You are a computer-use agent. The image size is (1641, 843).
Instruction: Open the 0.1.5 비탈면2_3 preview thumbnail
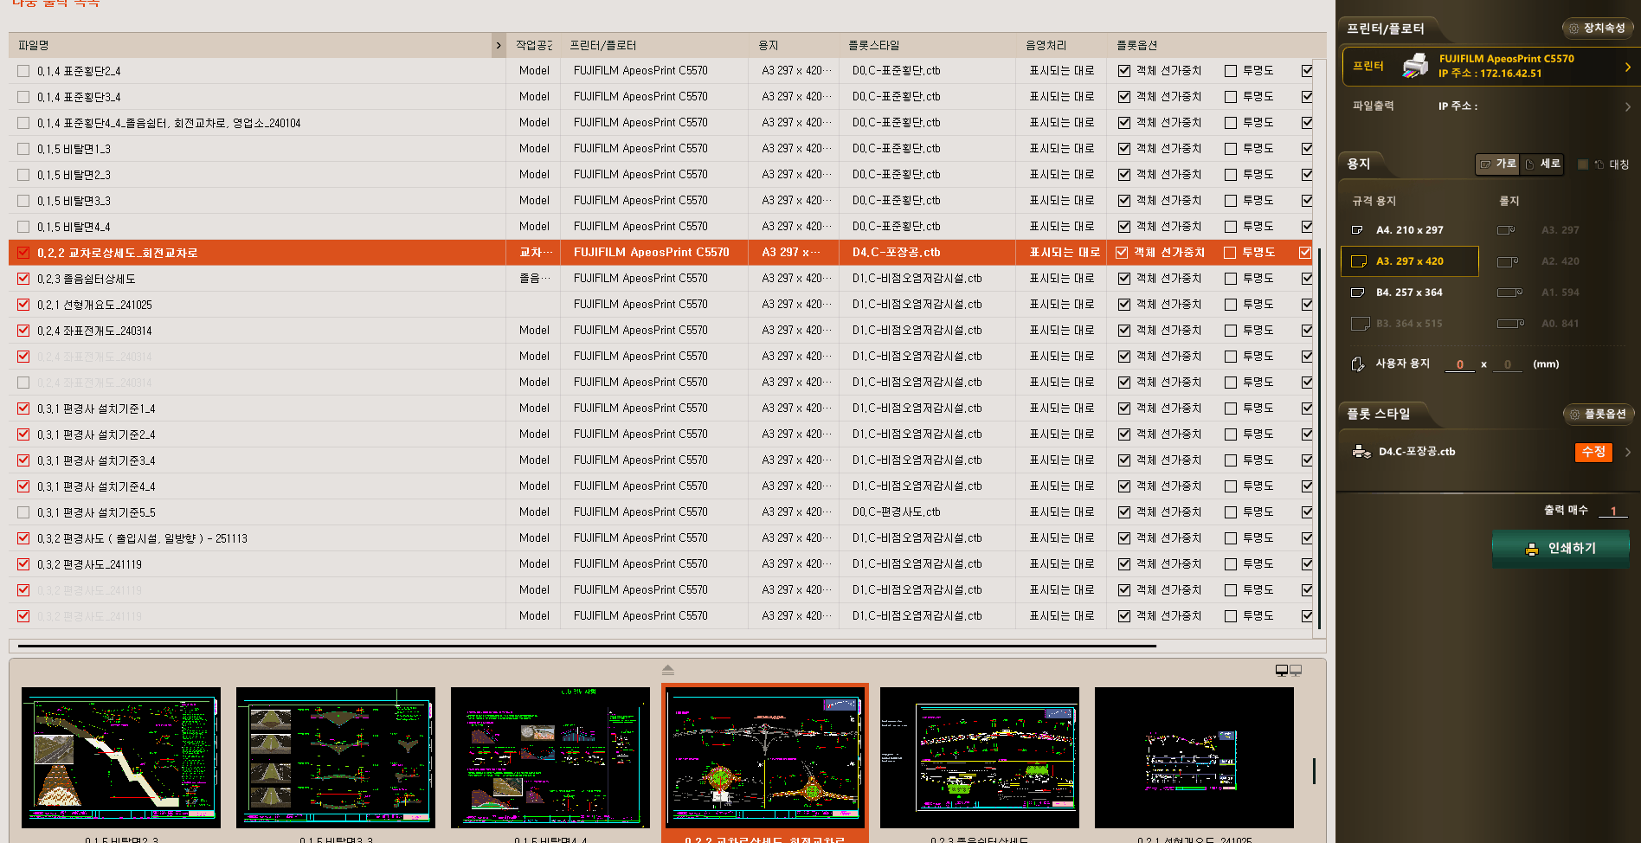[x=121, y=757]
